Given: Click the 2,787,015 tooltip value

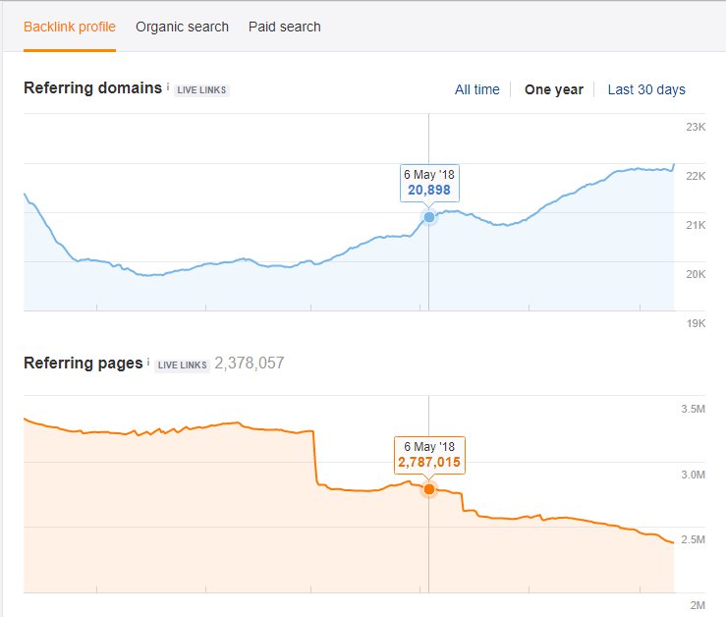Looking at the screenshot, I should tap(429, 463).
